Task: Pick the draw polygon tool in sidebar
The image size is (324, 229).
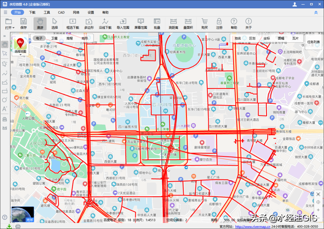Action: [x=4, y=82]
